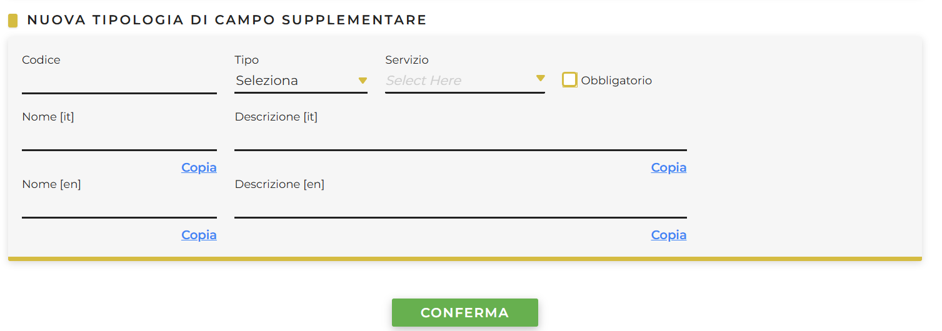
Task: Click the Tipo dropdown yellow arrow
Action: click(363, 80)
